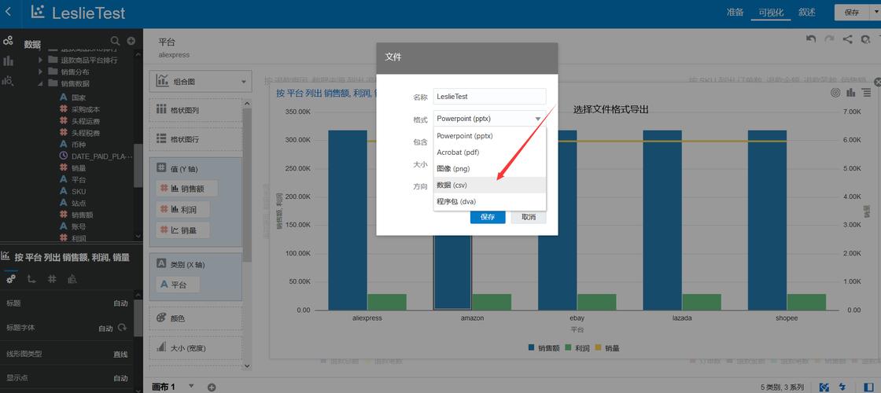Toggle the 销量 yellow legend swatch
The image size is (881, 393).
point(598,348)
